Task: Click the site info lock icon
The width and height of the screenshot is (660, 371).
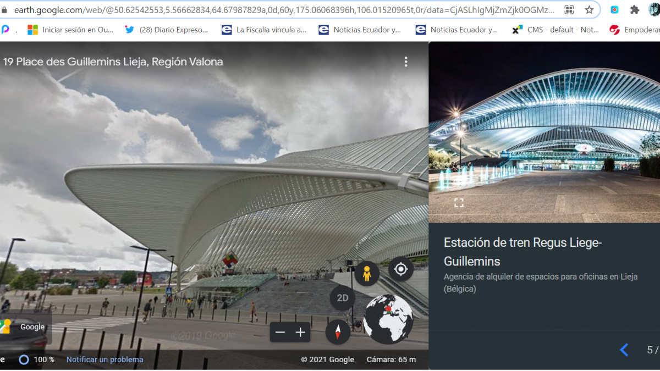Action: click(x=5, y=9)
